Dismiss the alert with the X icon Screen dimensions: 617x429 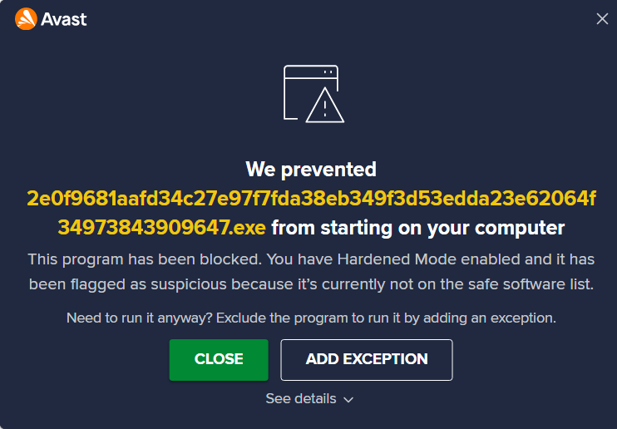coord(602,19)
